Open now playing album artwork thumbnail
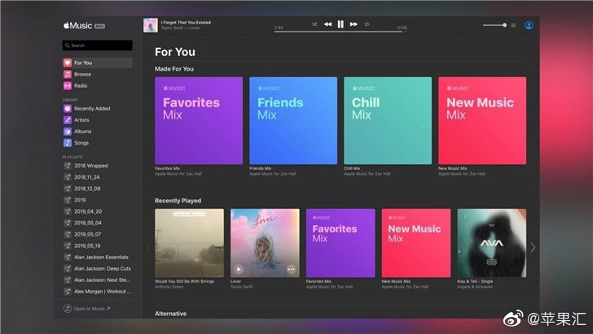The width and height of the screenshot is (593, 334). coord(151,25)
